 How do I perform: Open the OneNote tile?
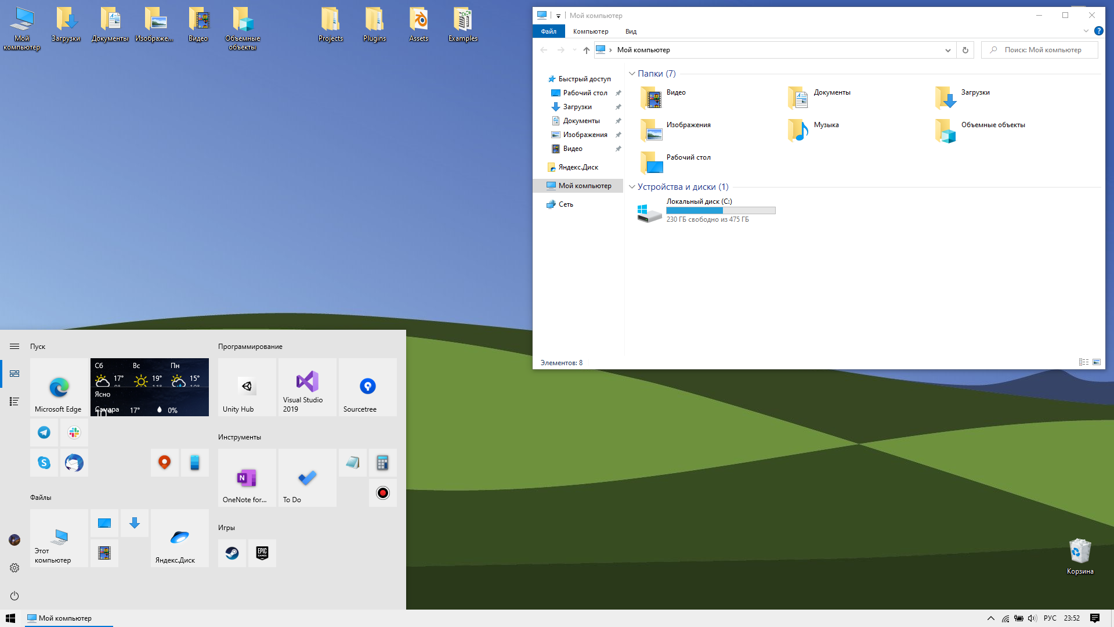pos(247,478)
